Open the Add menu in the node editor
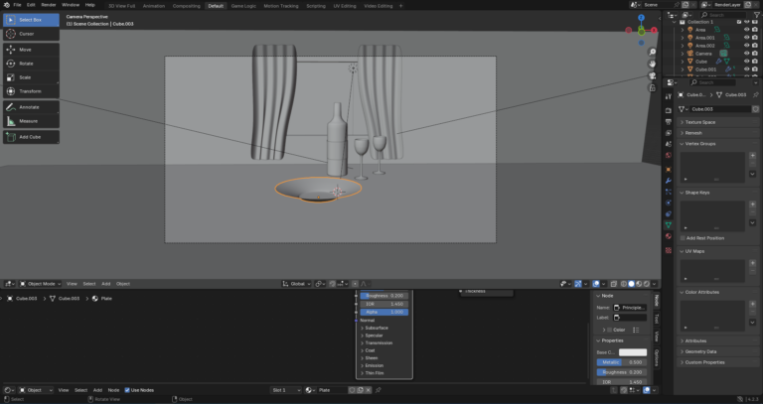This screenshot has height=404, width=763. tap(97, 389)
